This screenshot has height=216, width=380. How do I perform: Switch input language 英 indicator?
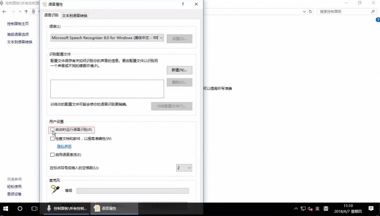[317, 208]
